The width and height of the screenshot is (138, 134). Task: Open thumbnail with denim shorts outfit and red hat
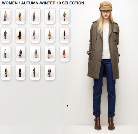pos(35,35)
